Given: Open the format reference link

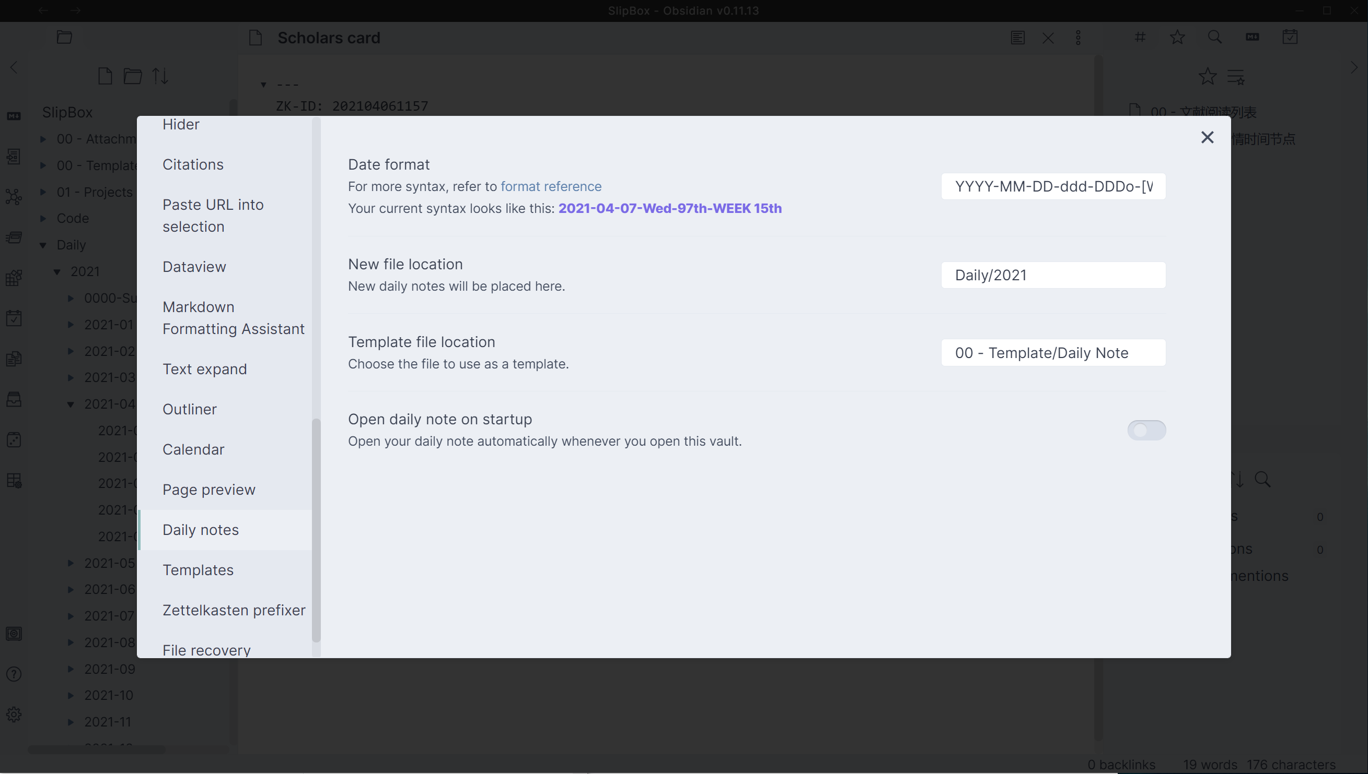Looking at the screenshot, I should [551, 186].
